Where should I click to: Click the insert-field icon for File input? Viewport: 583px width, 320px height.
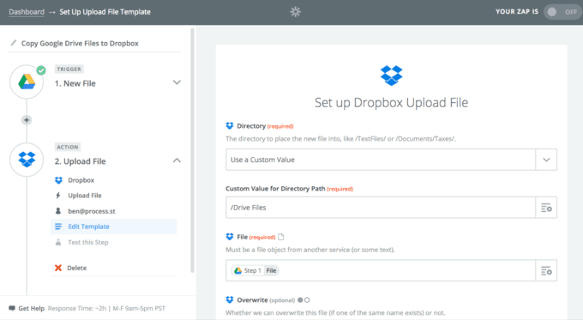click(546, 270)
